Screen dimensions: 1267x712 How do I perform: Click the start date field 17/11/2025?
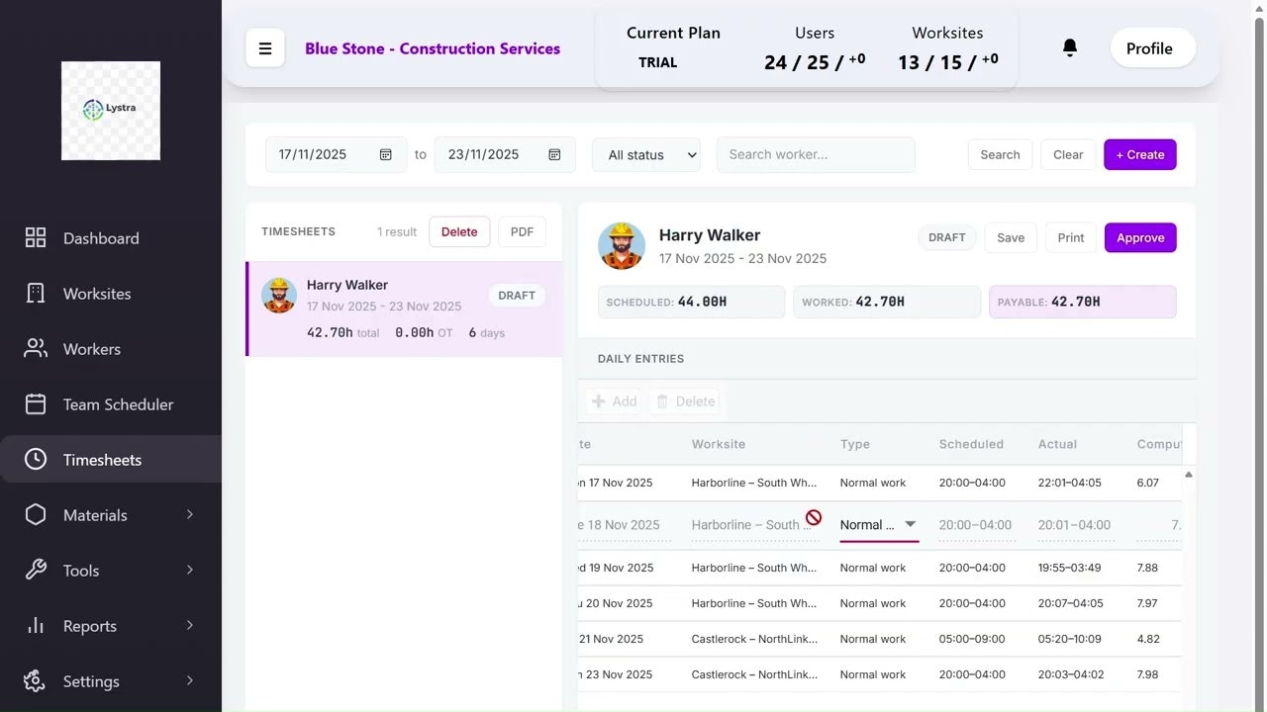click(337, 154)
